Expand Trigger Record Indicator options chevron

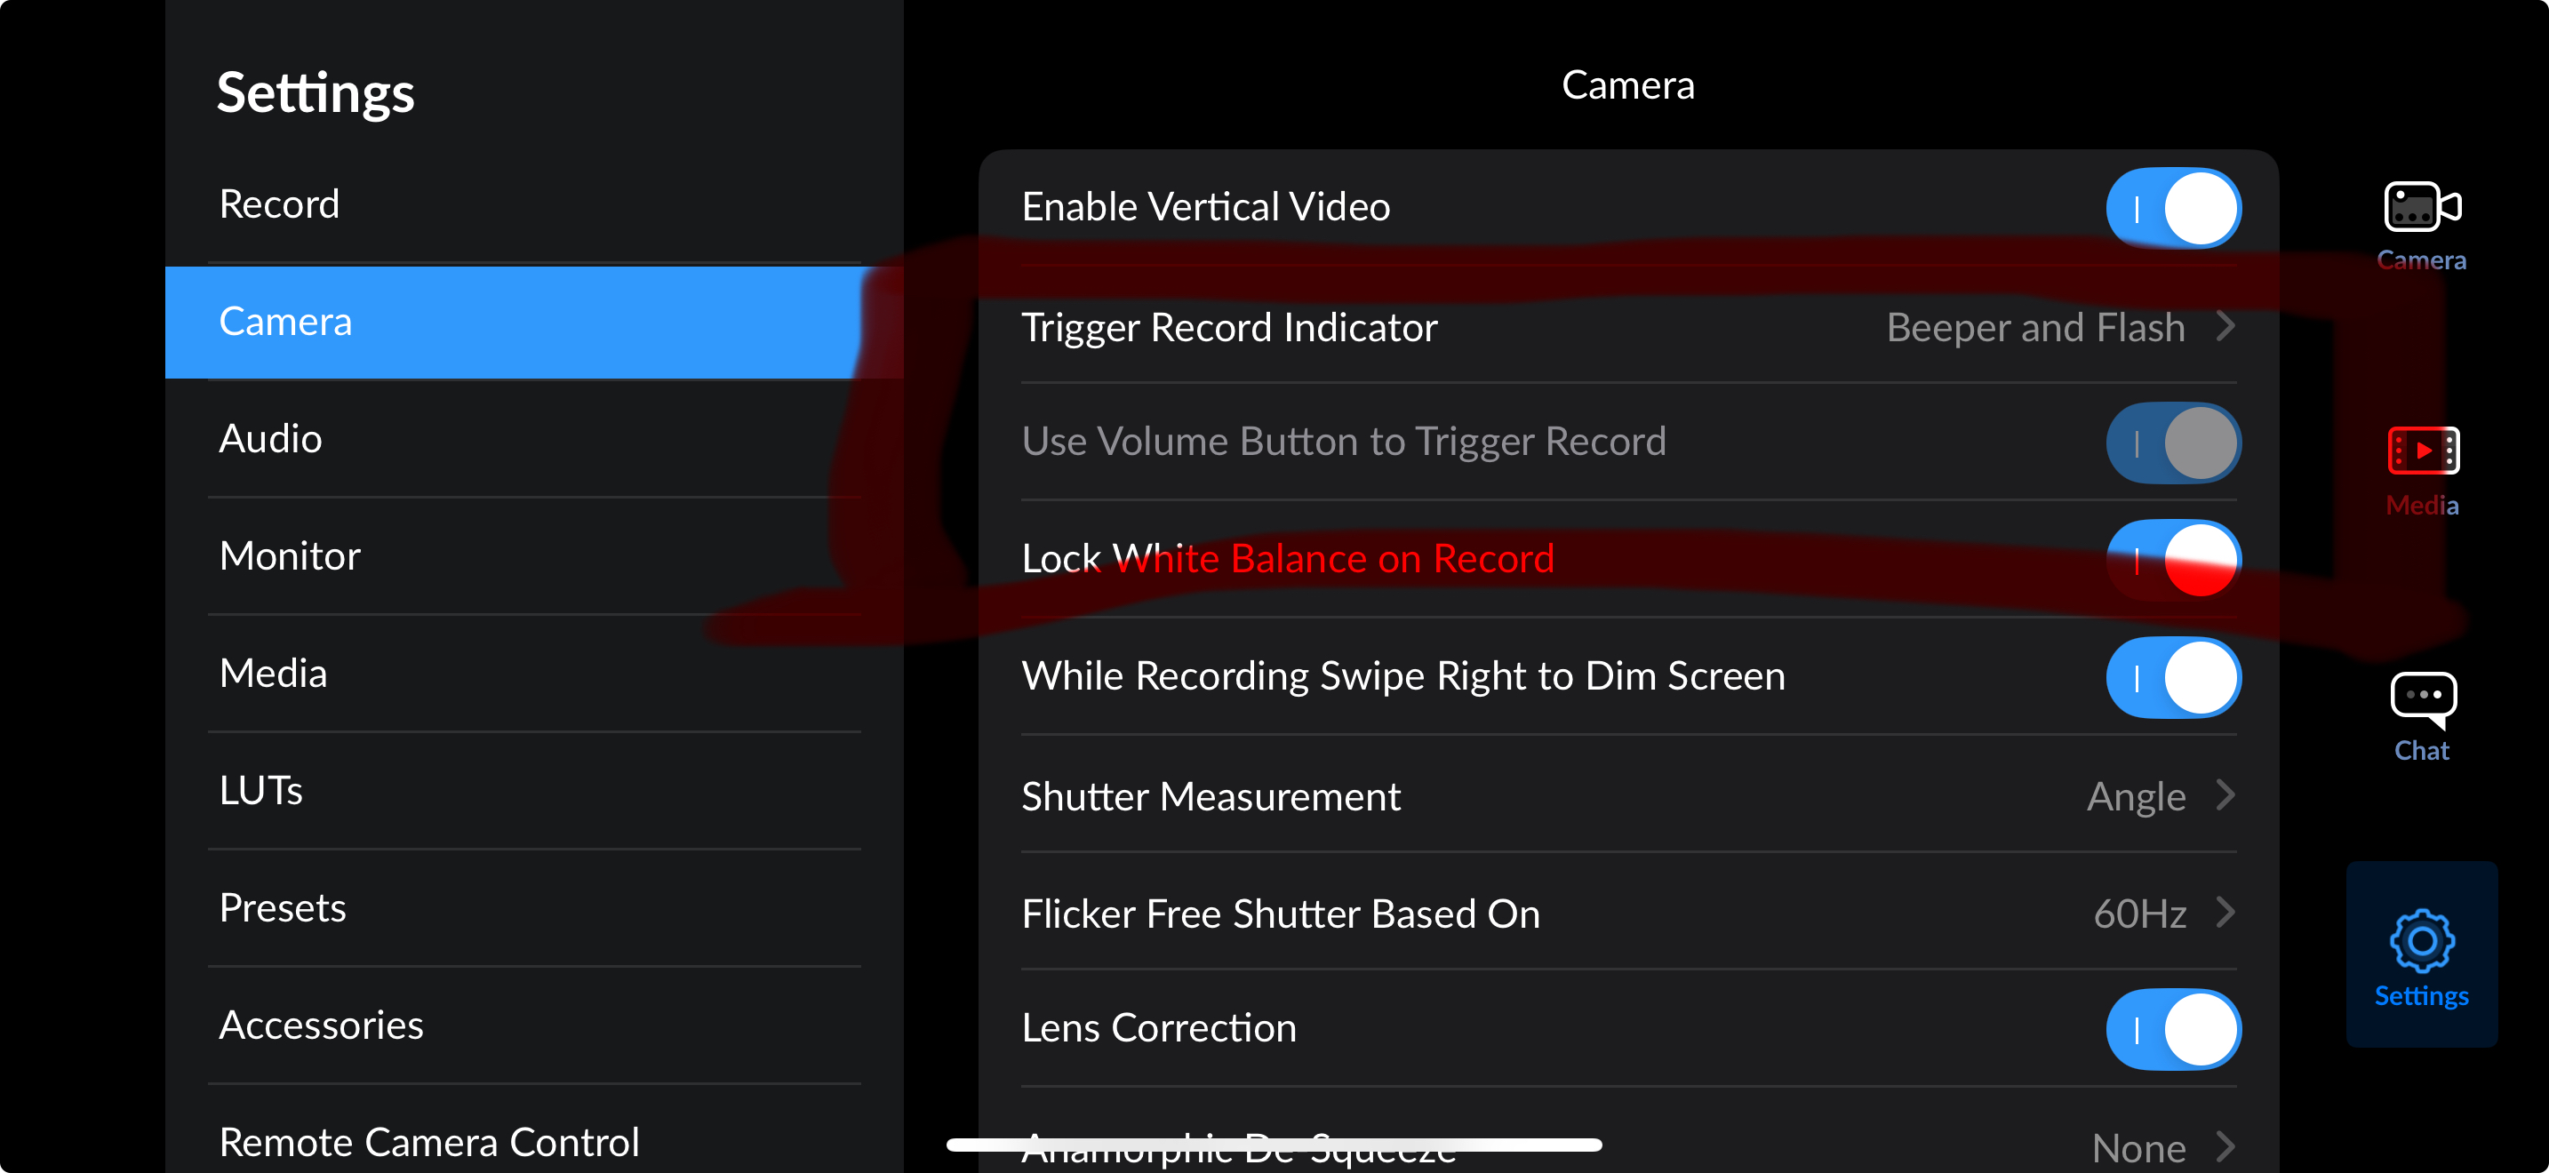(x=2225, y=325)
